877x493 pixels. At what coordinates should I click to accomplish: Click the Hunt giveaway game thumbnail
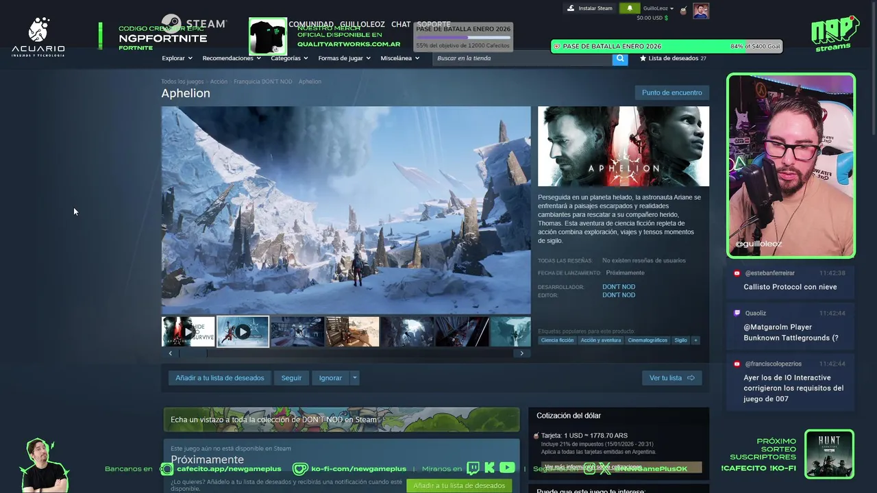(x=829, y=454)
